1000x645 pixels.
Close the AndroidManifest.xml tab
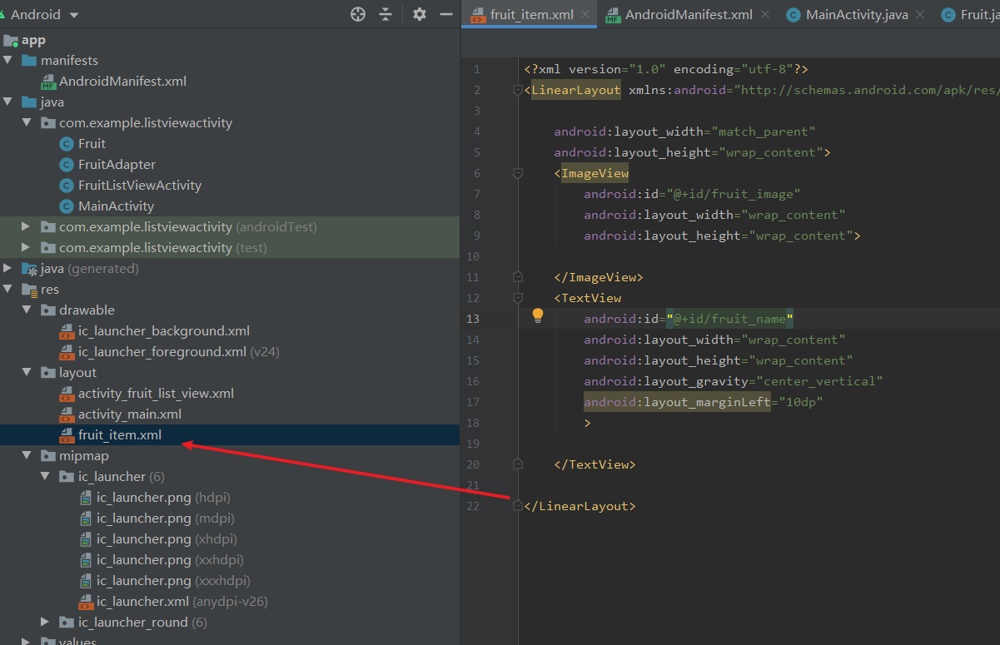[764, 14]
